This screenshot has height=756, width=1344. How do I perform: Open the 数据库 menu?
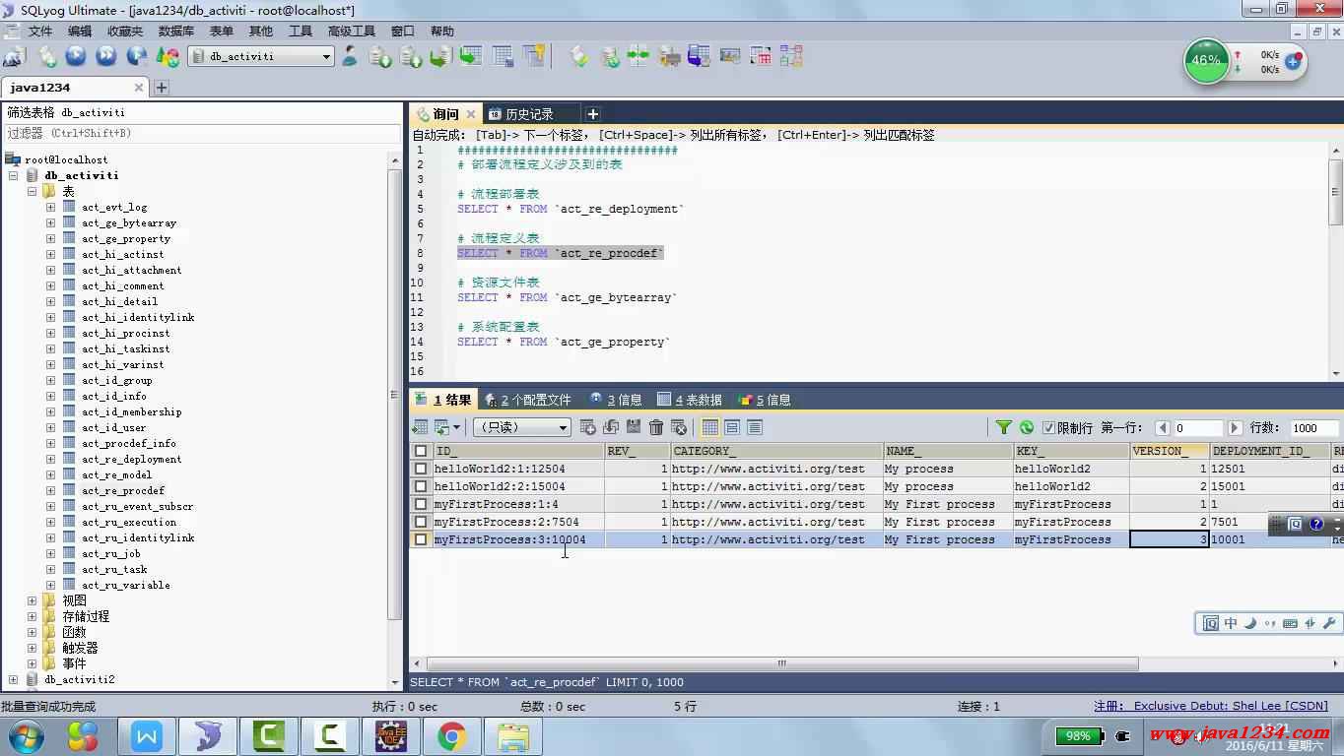coord(176,31)
